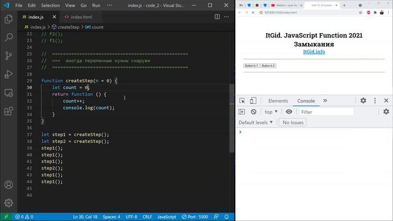Toggle the device toolbar in DevTools
The height and width of the screenshot is (221, 393).
tap(253, 101)
